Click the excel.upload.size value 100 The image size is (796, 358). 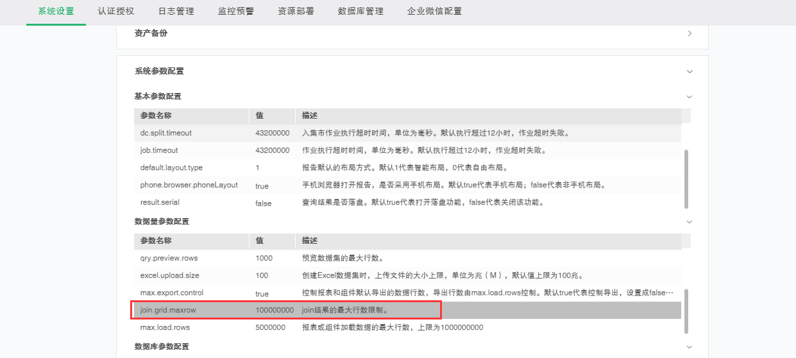(262, 276)
